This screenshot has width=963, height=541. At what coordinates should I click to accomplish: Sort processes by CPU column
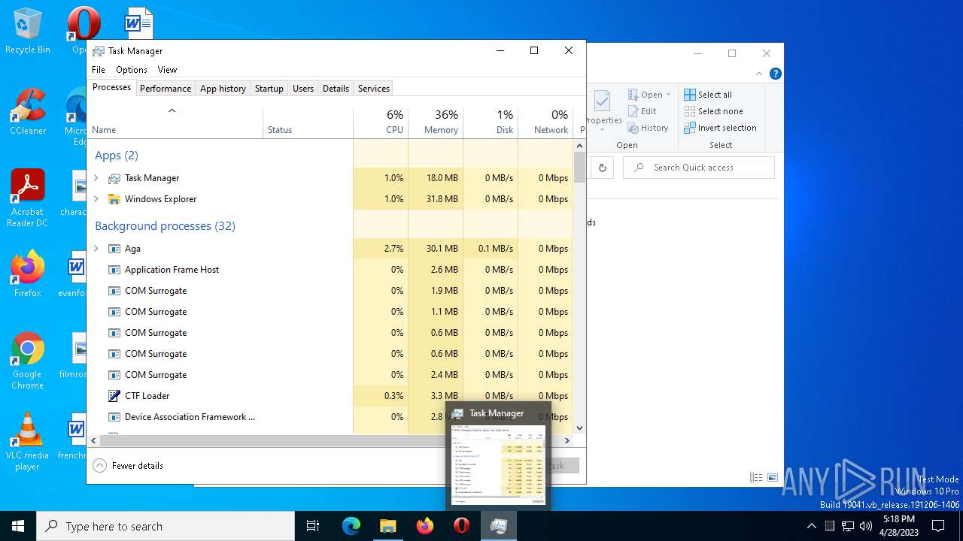(381, 122)
